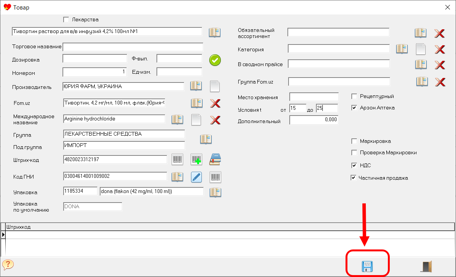Toggle the Лекарства checkbox

click(x=66, y=19)
